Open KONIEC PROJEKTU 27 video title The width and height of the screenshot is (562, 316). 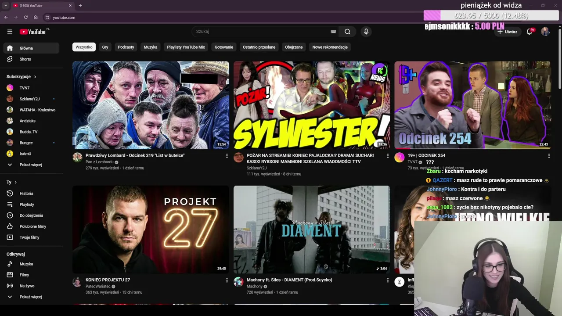(x=108, y=280)
